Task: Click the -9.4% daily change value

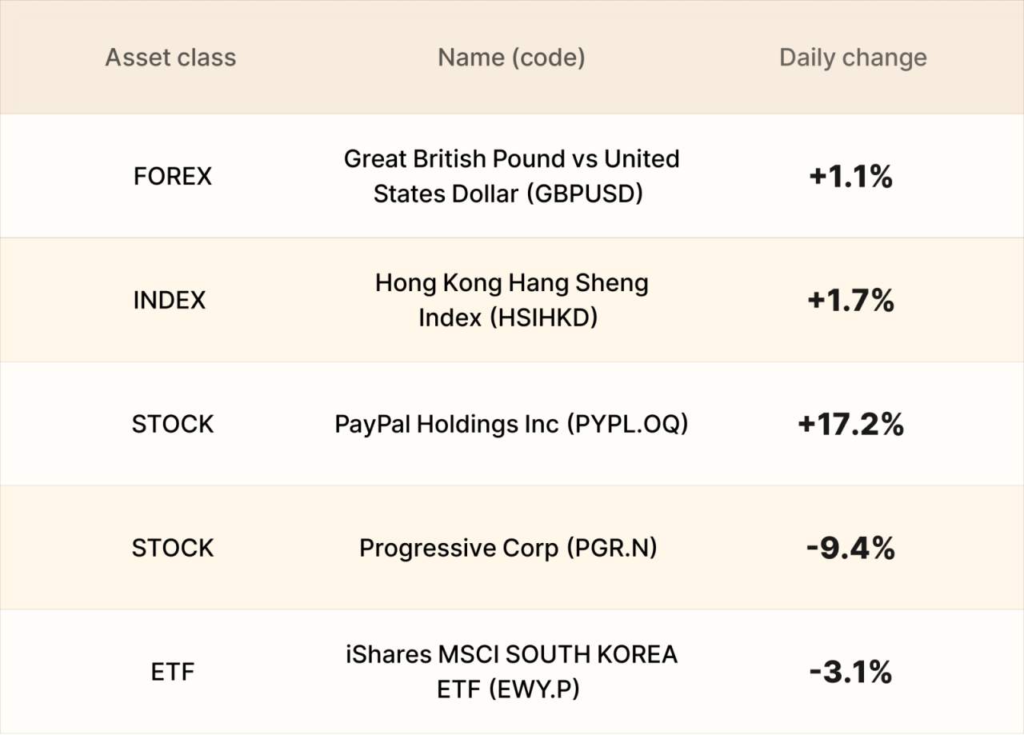Action: pos(850,549)
